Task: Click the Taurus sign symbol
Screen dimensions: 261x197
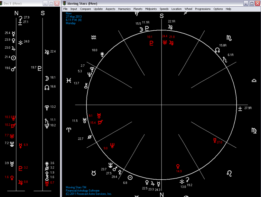Action: tap(94, 173)
